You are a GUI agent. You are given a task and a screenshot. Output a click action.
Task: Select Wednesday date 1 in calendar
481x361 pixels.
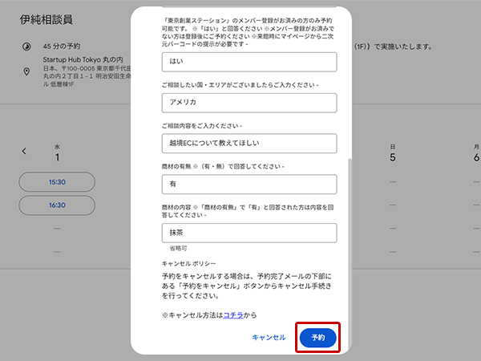tap(57, 157)
